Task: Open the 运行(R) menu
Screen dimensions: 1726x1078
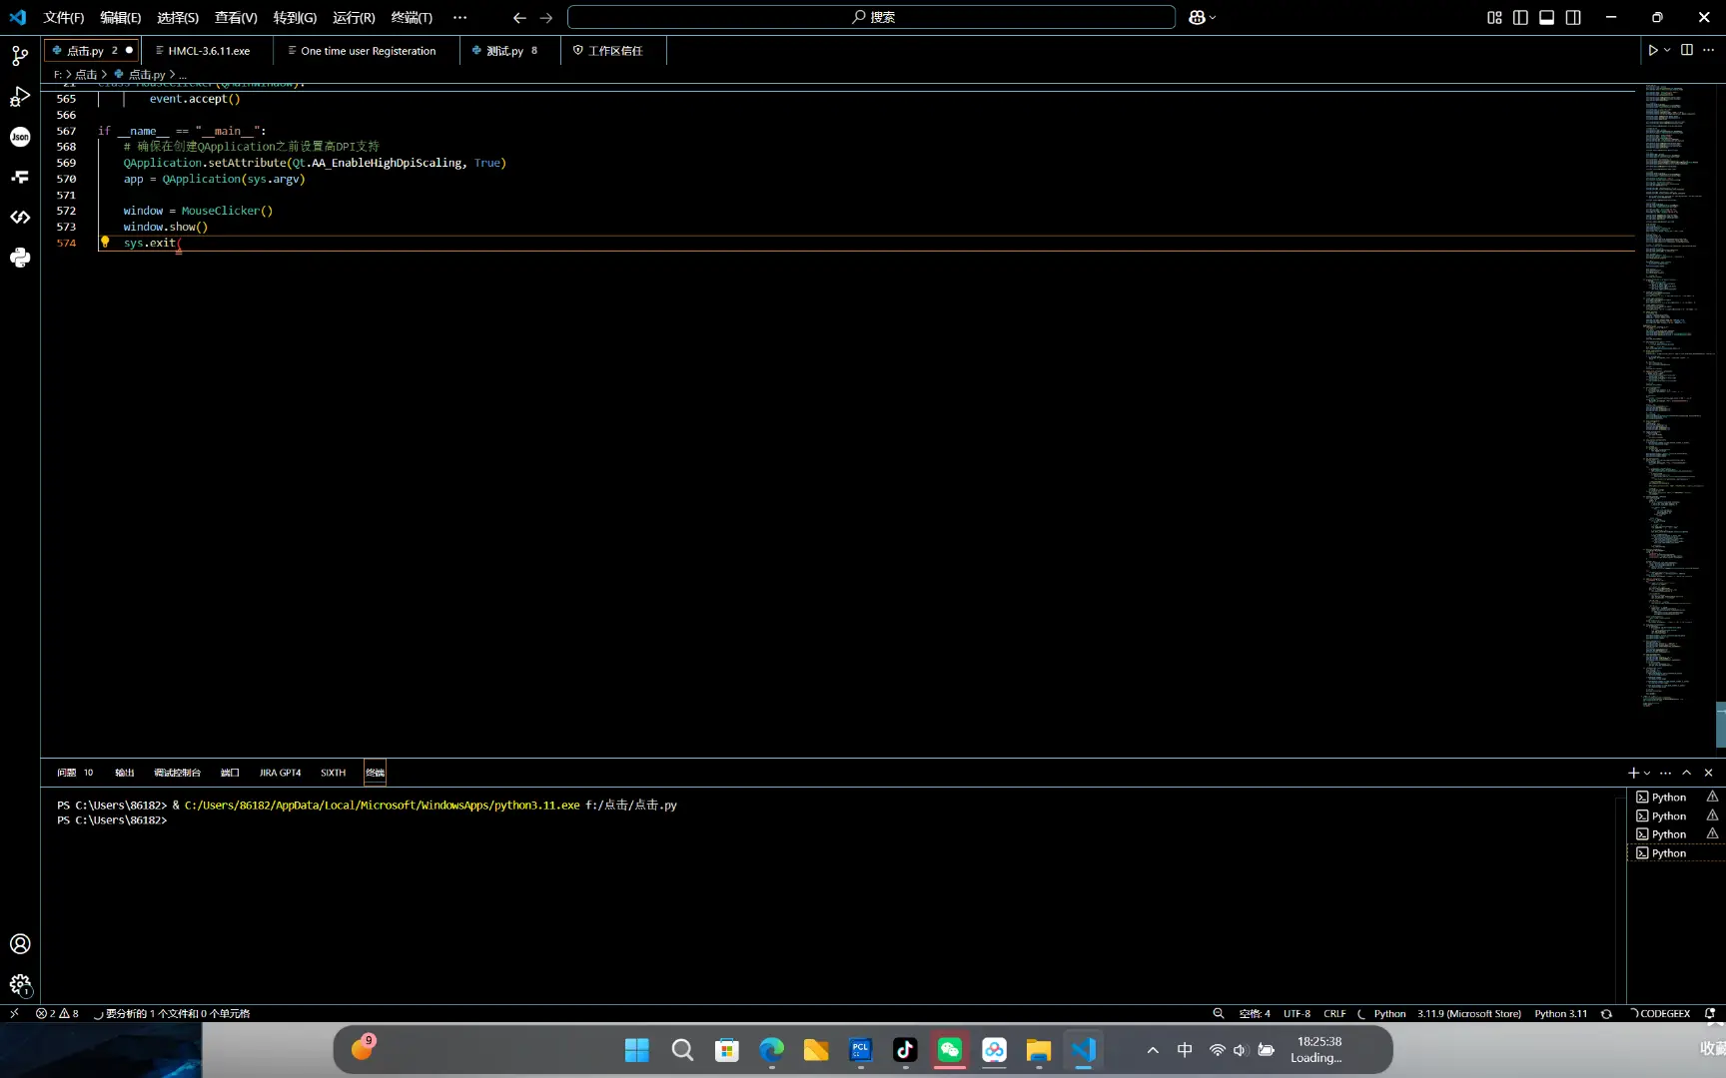Action: coord(354,18)
